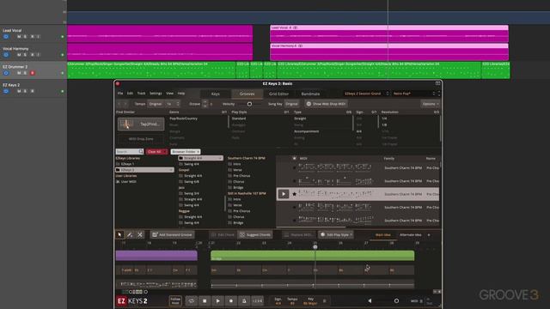Open the EZkeys 2 Session Grand preset dropdown
This screenshot has width=550, height=309.
tap(366, 94)
